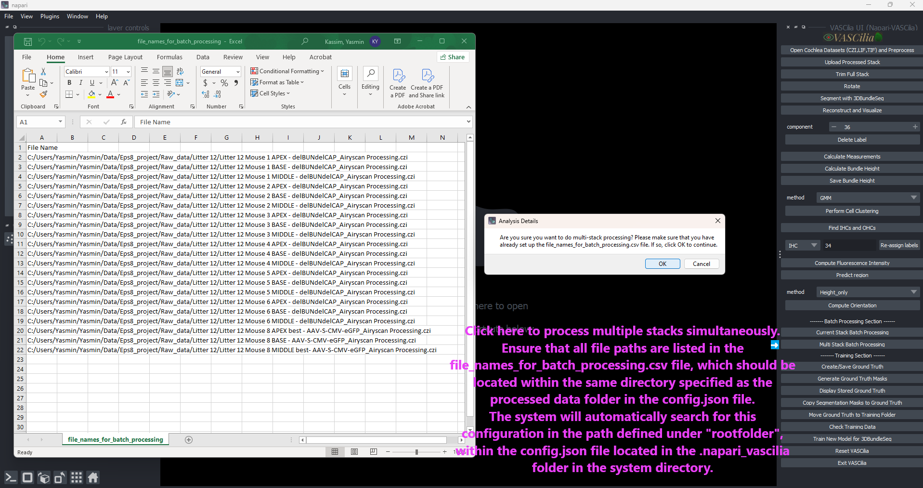
Task: Click the Insert Function fx icon
Action: [x=124, y=122]
